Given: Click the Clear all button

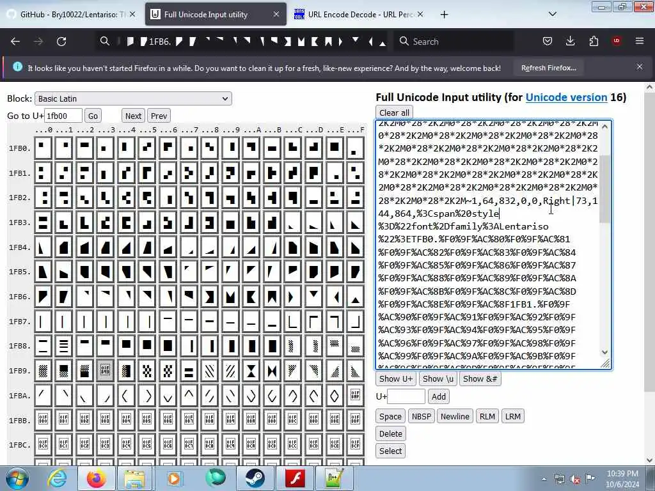Looking at the screenshot, I should (394, 113).
